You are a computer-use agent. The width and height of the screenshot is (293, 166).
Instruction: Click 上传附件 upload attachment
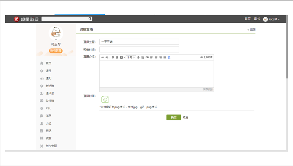(x=206, y=57)
